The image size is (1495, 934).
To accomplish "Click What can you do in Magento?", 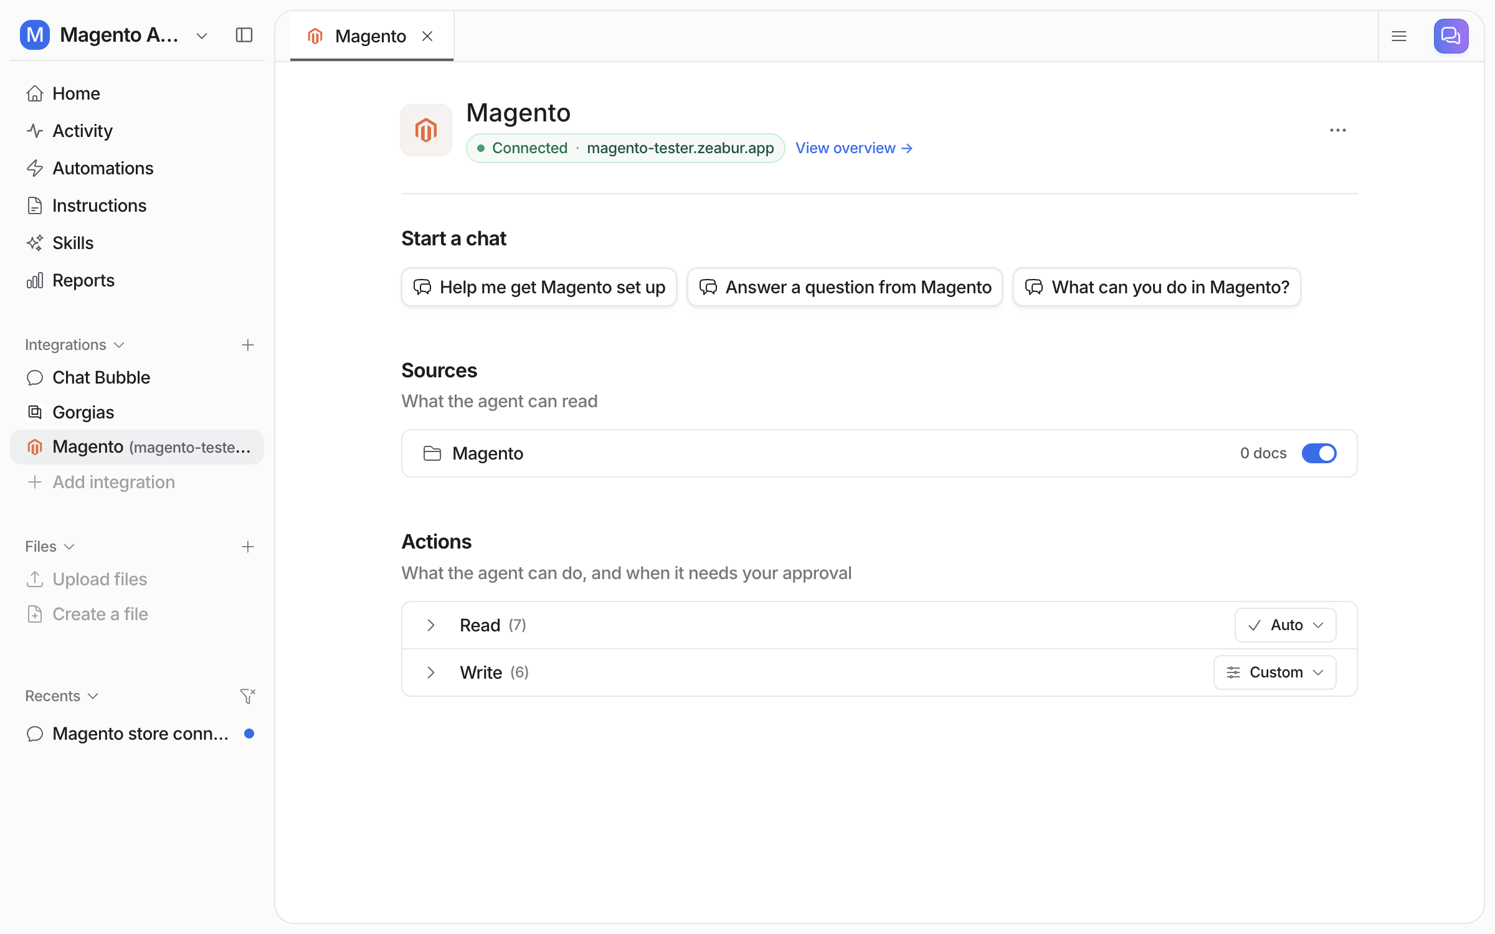I will (x=1157, y=287).
